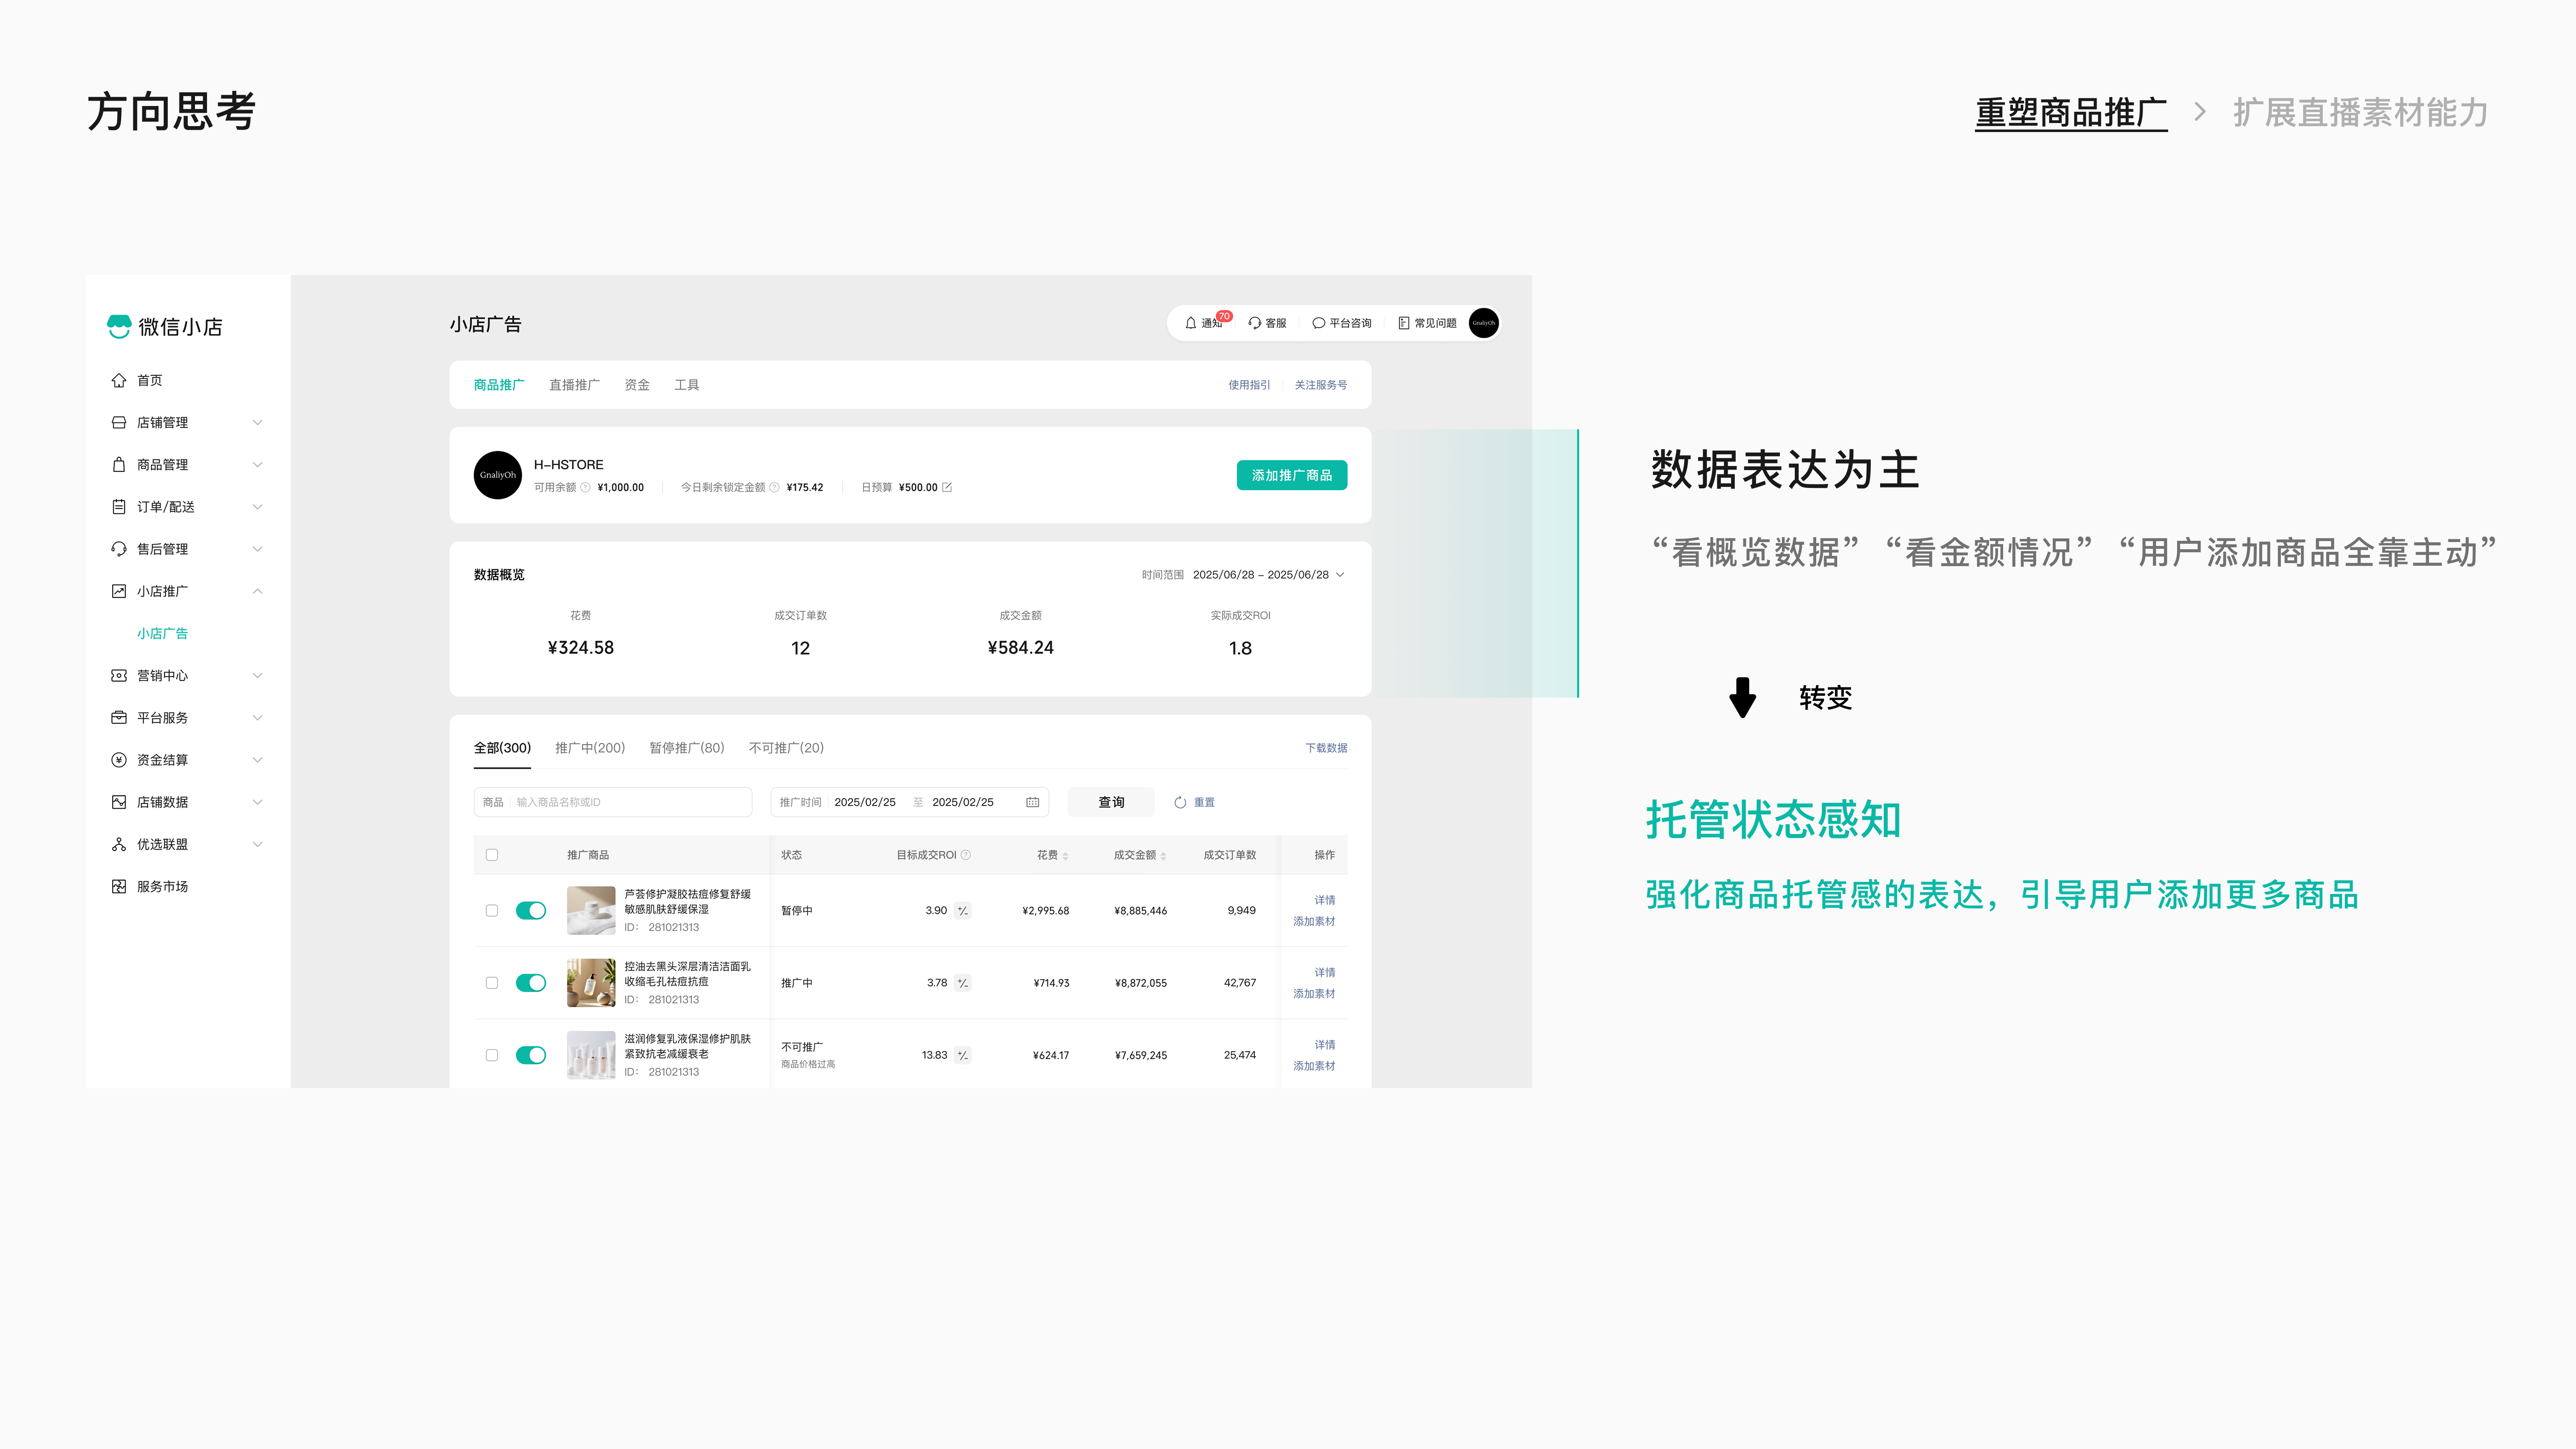Toggle promotion switch for 控油去黑头 product

coord(530,983)
